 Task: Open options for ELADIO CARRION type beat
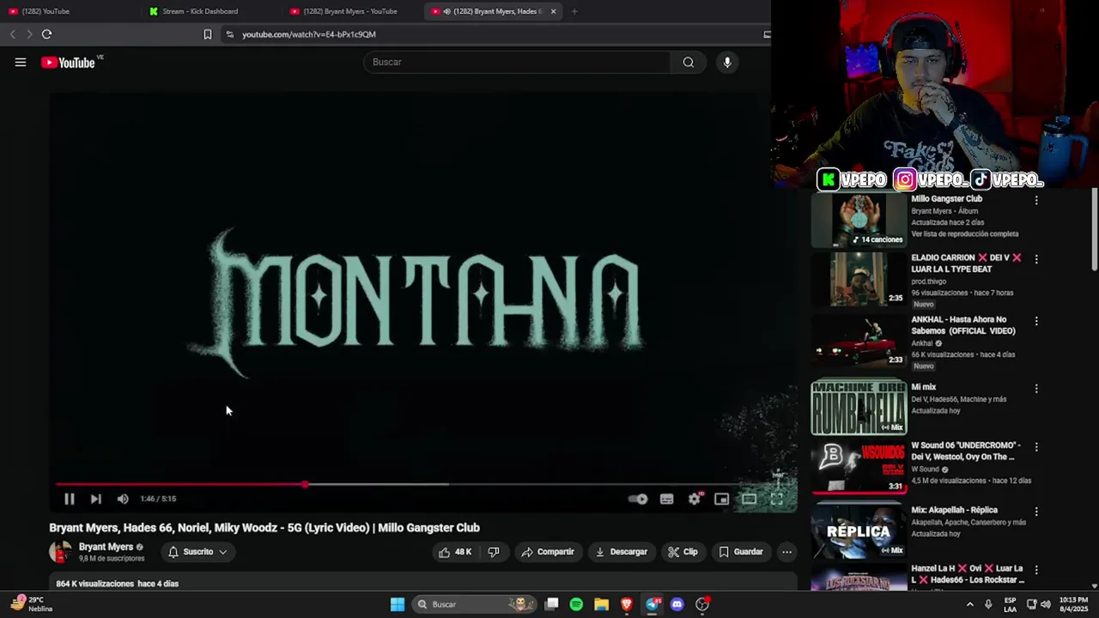click(1036, 259)
